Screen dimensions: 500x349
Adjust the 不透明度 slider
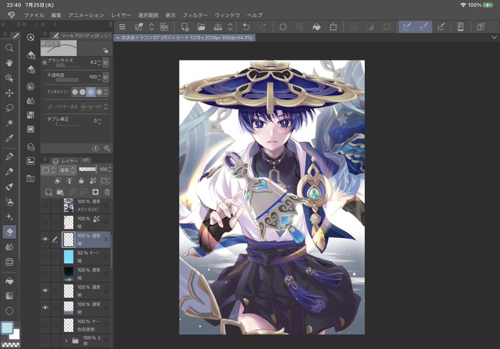pyautogui.click(x=67, y=80)
